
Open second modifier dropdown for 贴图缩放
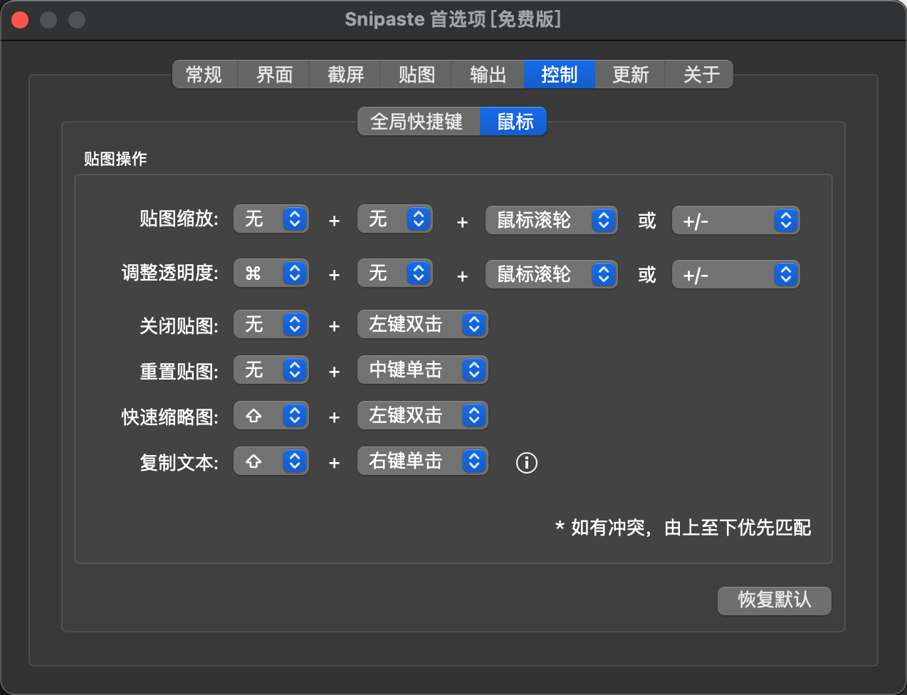click(395, 219)
